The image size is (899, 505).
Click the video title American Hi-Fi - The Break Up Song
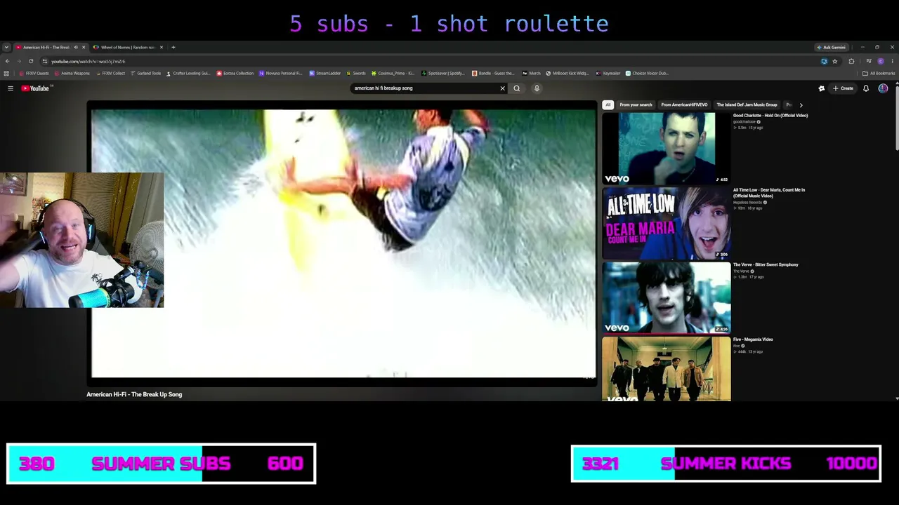pyautogui.click(x=134, y=394)
